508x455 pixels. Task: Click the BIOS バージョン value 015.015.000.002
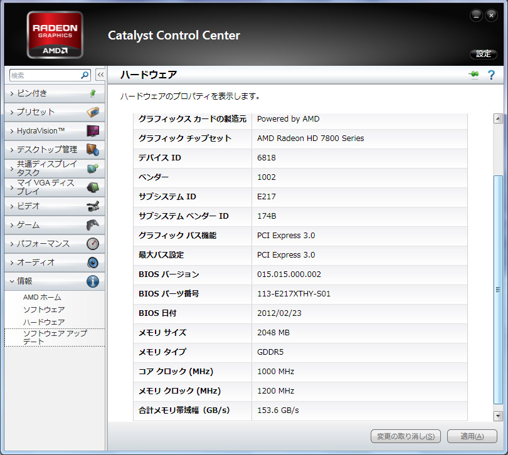point(289,275)
